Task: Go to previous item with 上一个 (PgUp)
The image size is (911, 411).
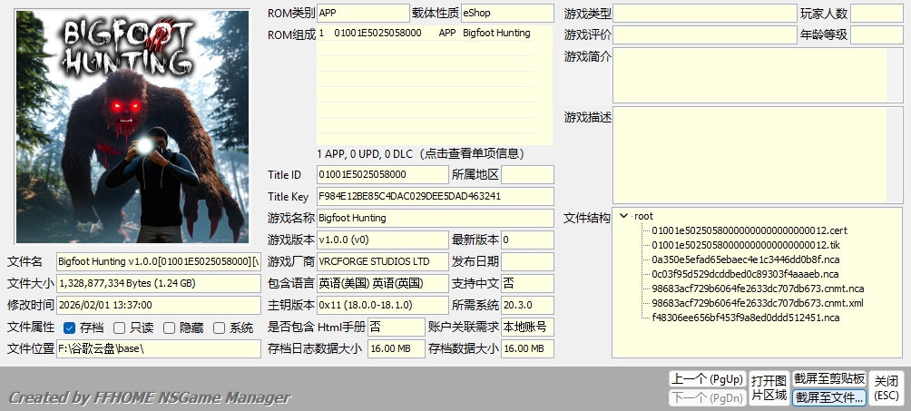Action: 706,378
